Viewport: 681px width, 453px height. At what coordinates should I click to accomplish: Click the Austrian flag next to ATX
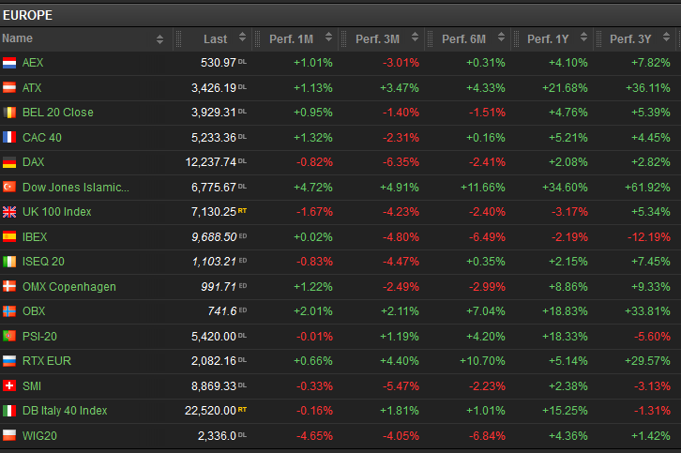click(9, 87)
